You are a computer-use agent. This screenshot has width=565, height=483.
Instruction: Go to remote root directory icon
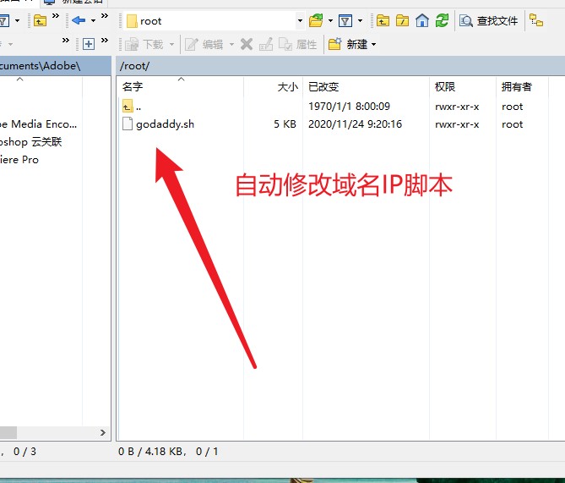click(402, 20)
